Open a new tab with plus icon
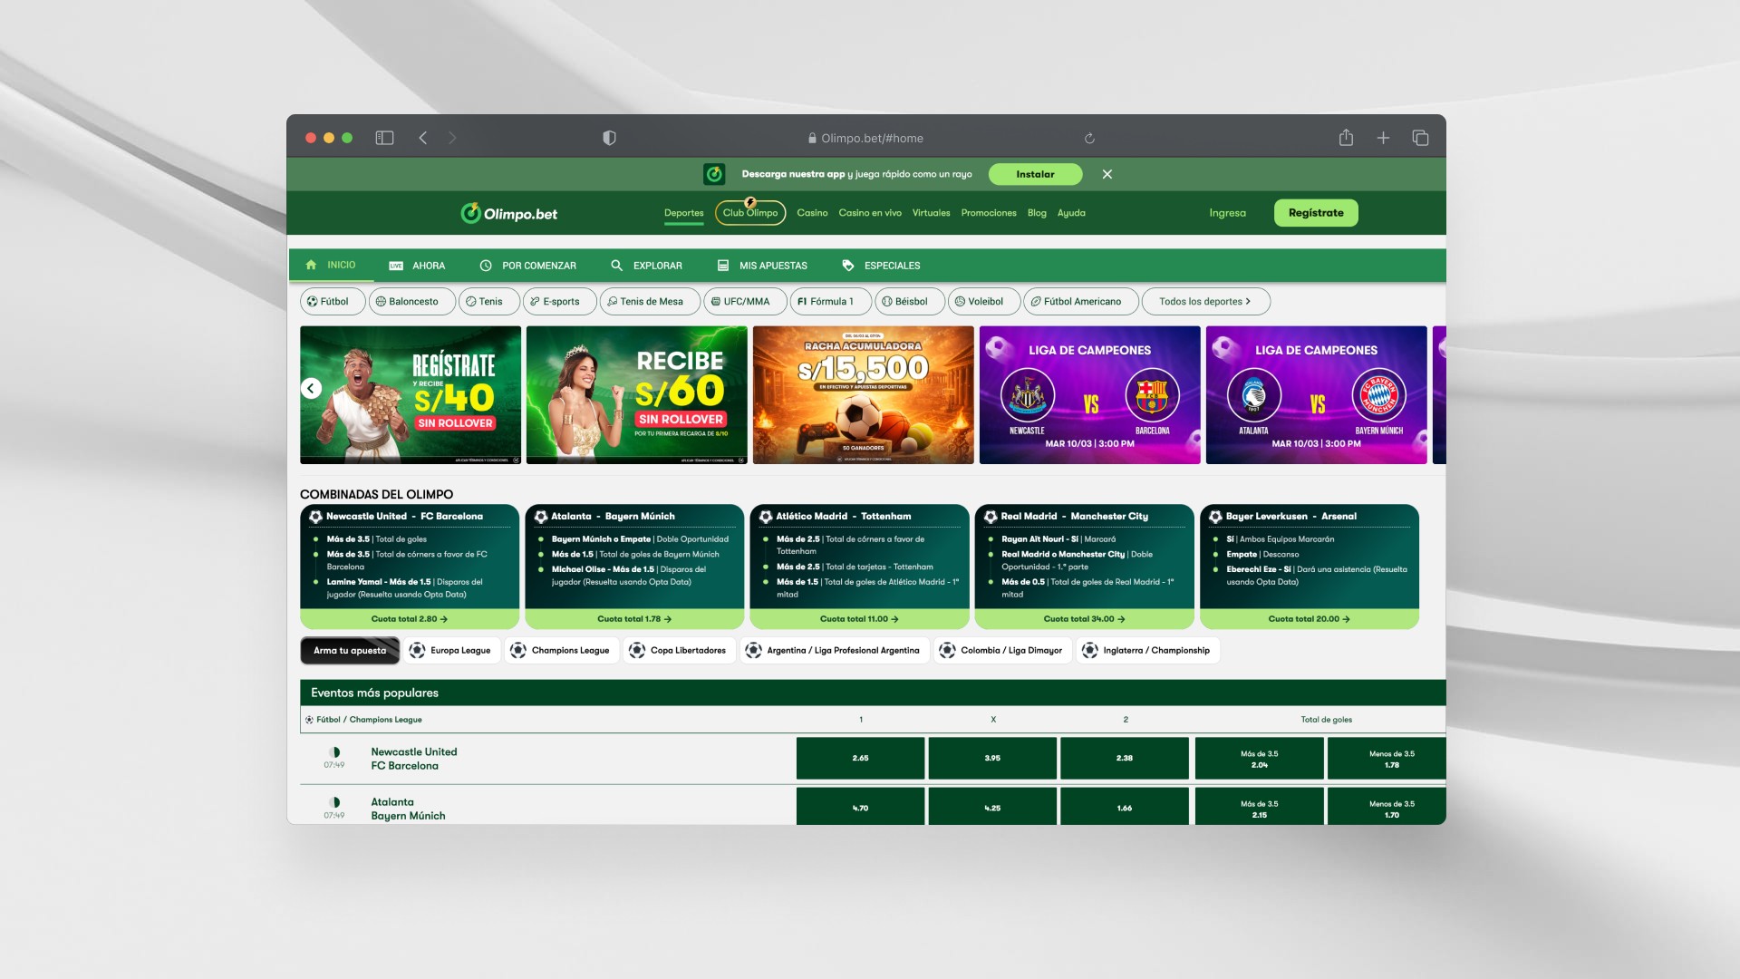The image size is (1740, 979). (1383, 138)
